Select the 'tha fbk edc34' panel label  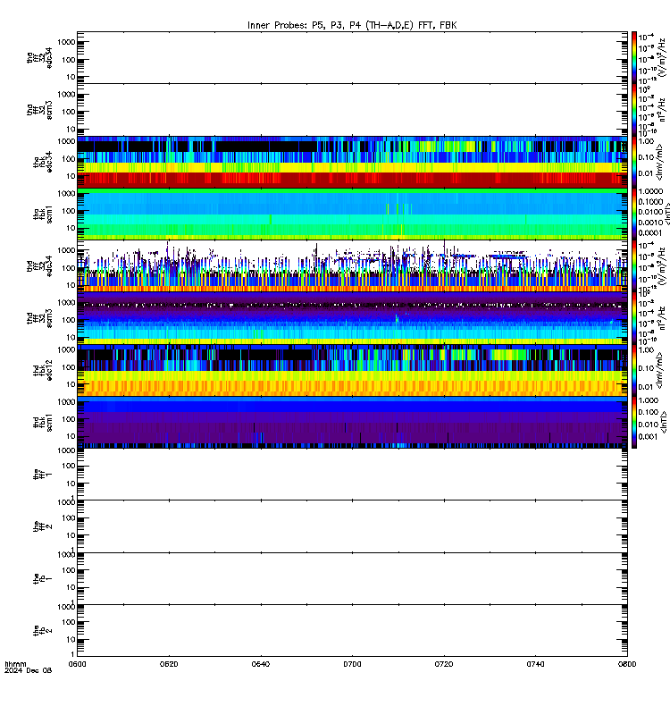[x=43, y=163]
